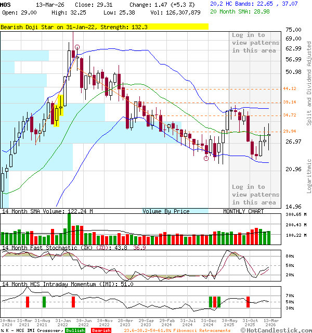The height and width of the screenshot is (333, 312).
Task: Click the 44.12 Fibonacci level label
Action: (x=290, y=89)
